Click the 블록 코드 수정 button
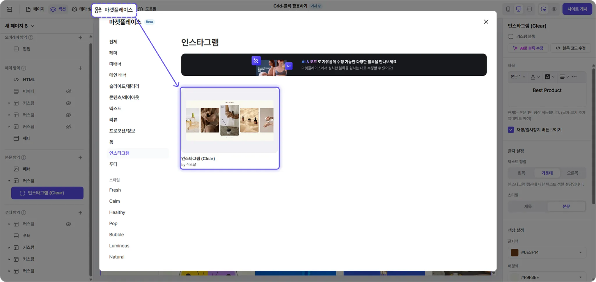 click(571, 48)
